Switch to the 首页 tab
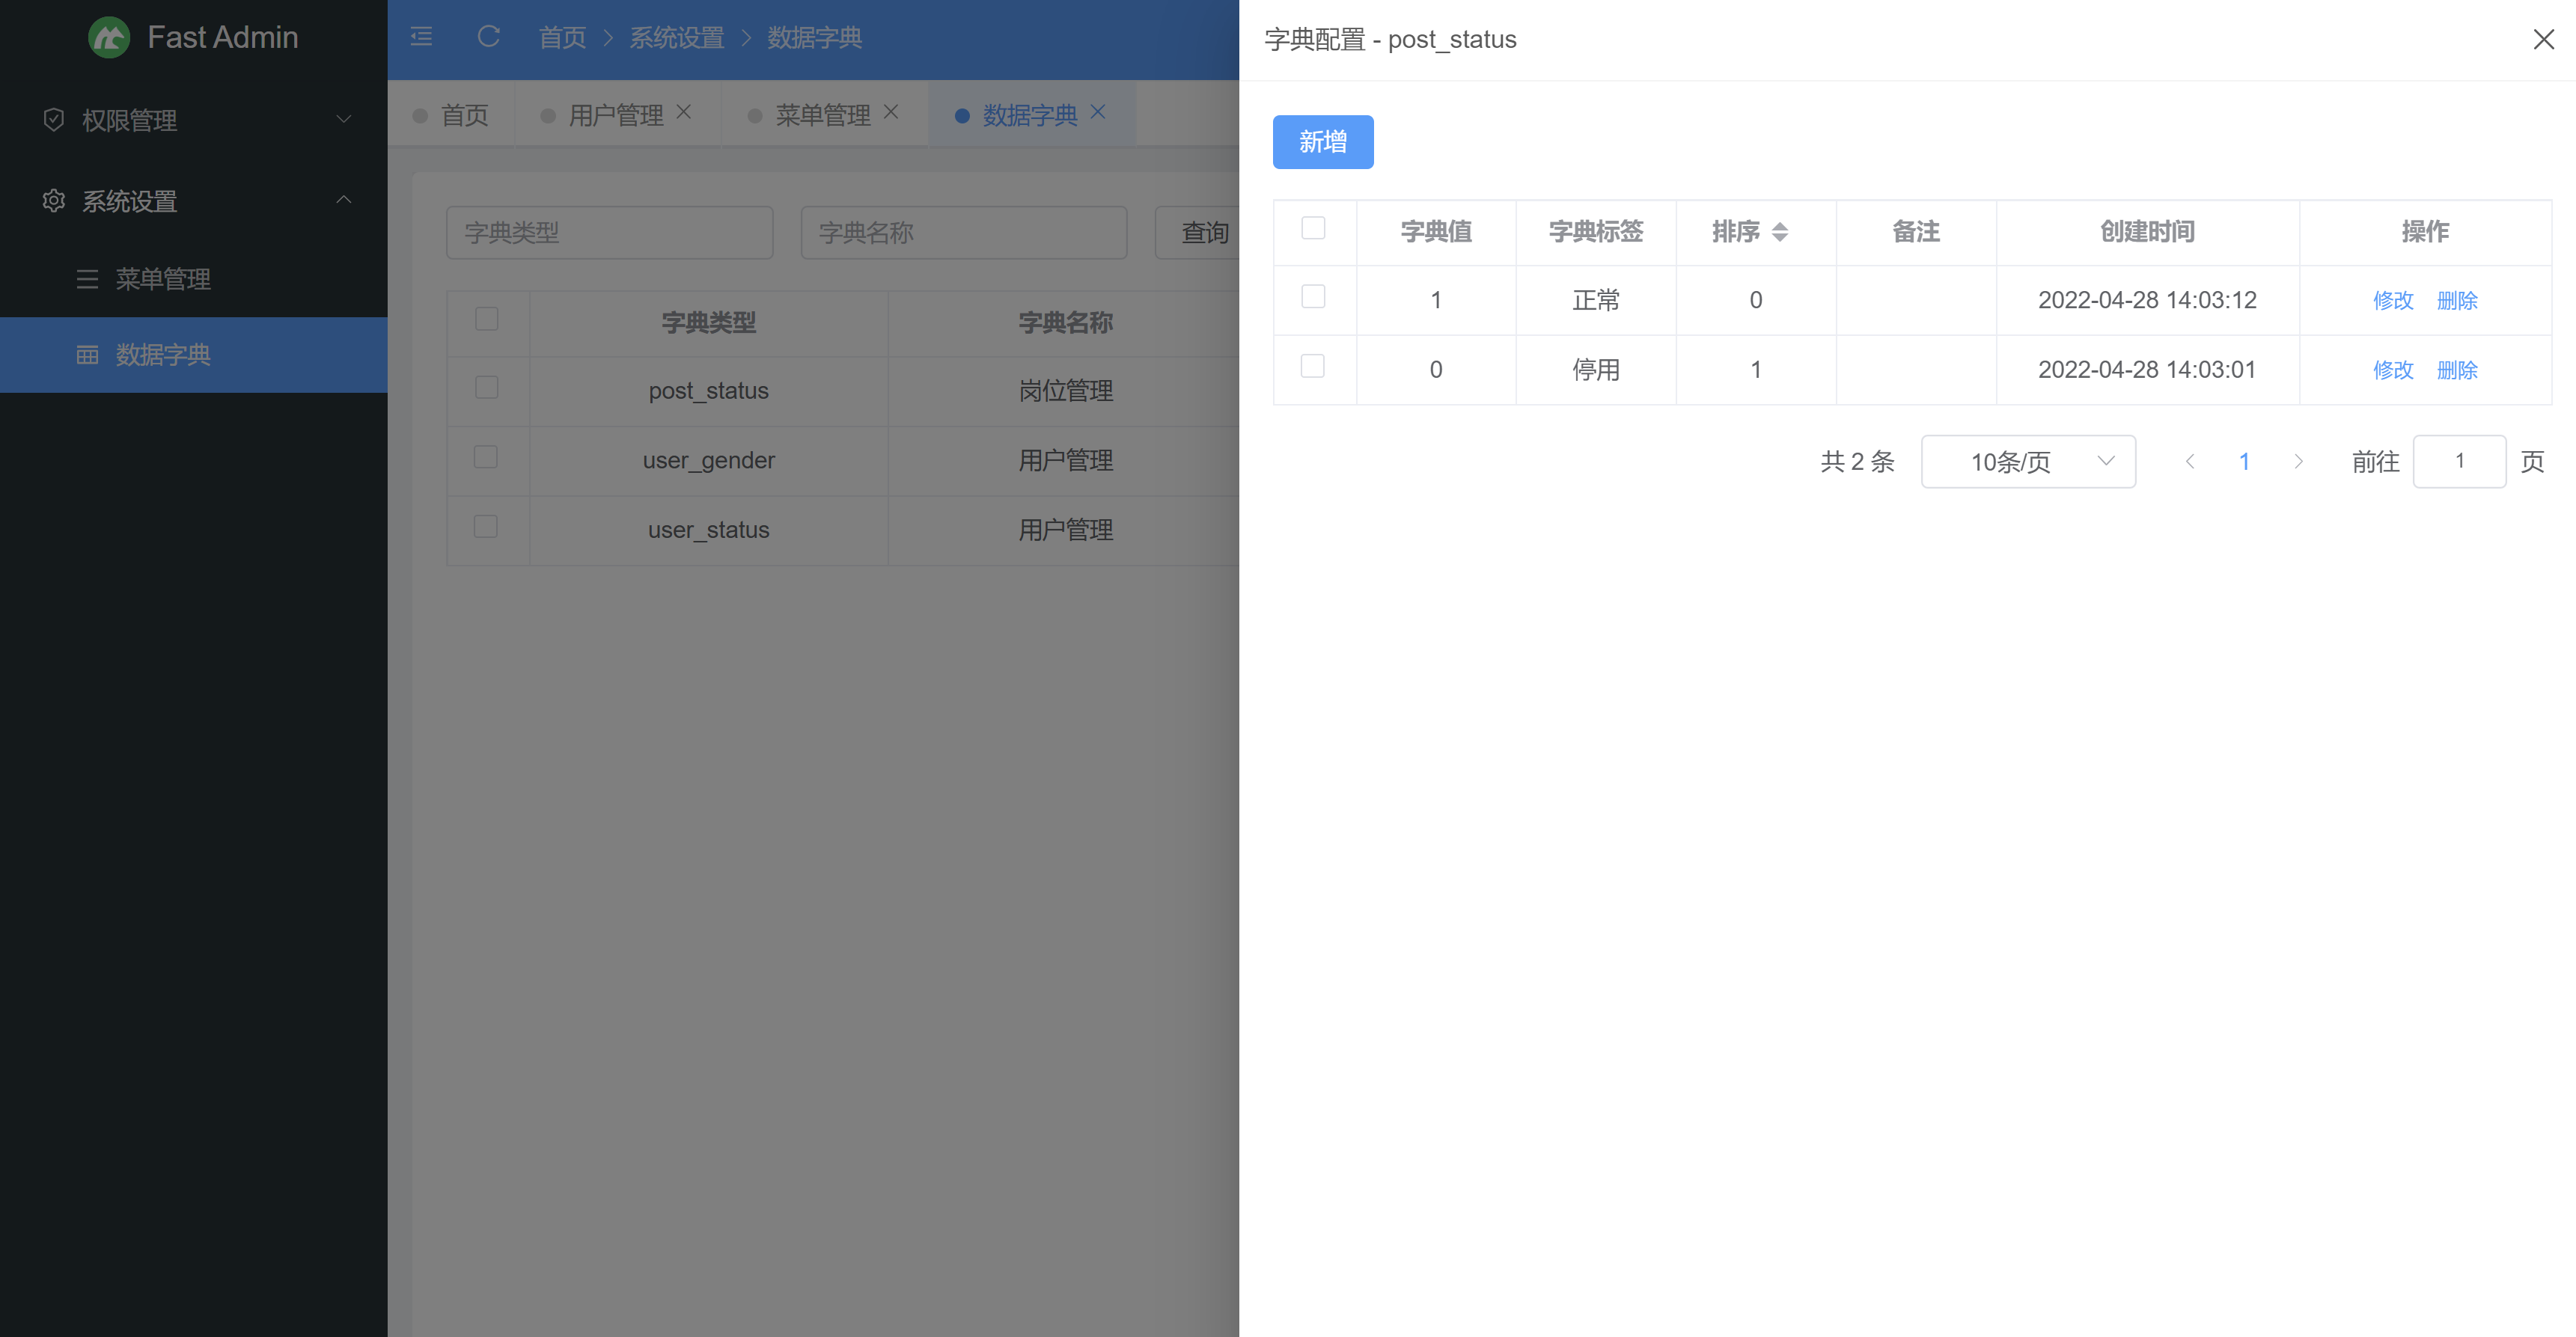 coord(464,114)
